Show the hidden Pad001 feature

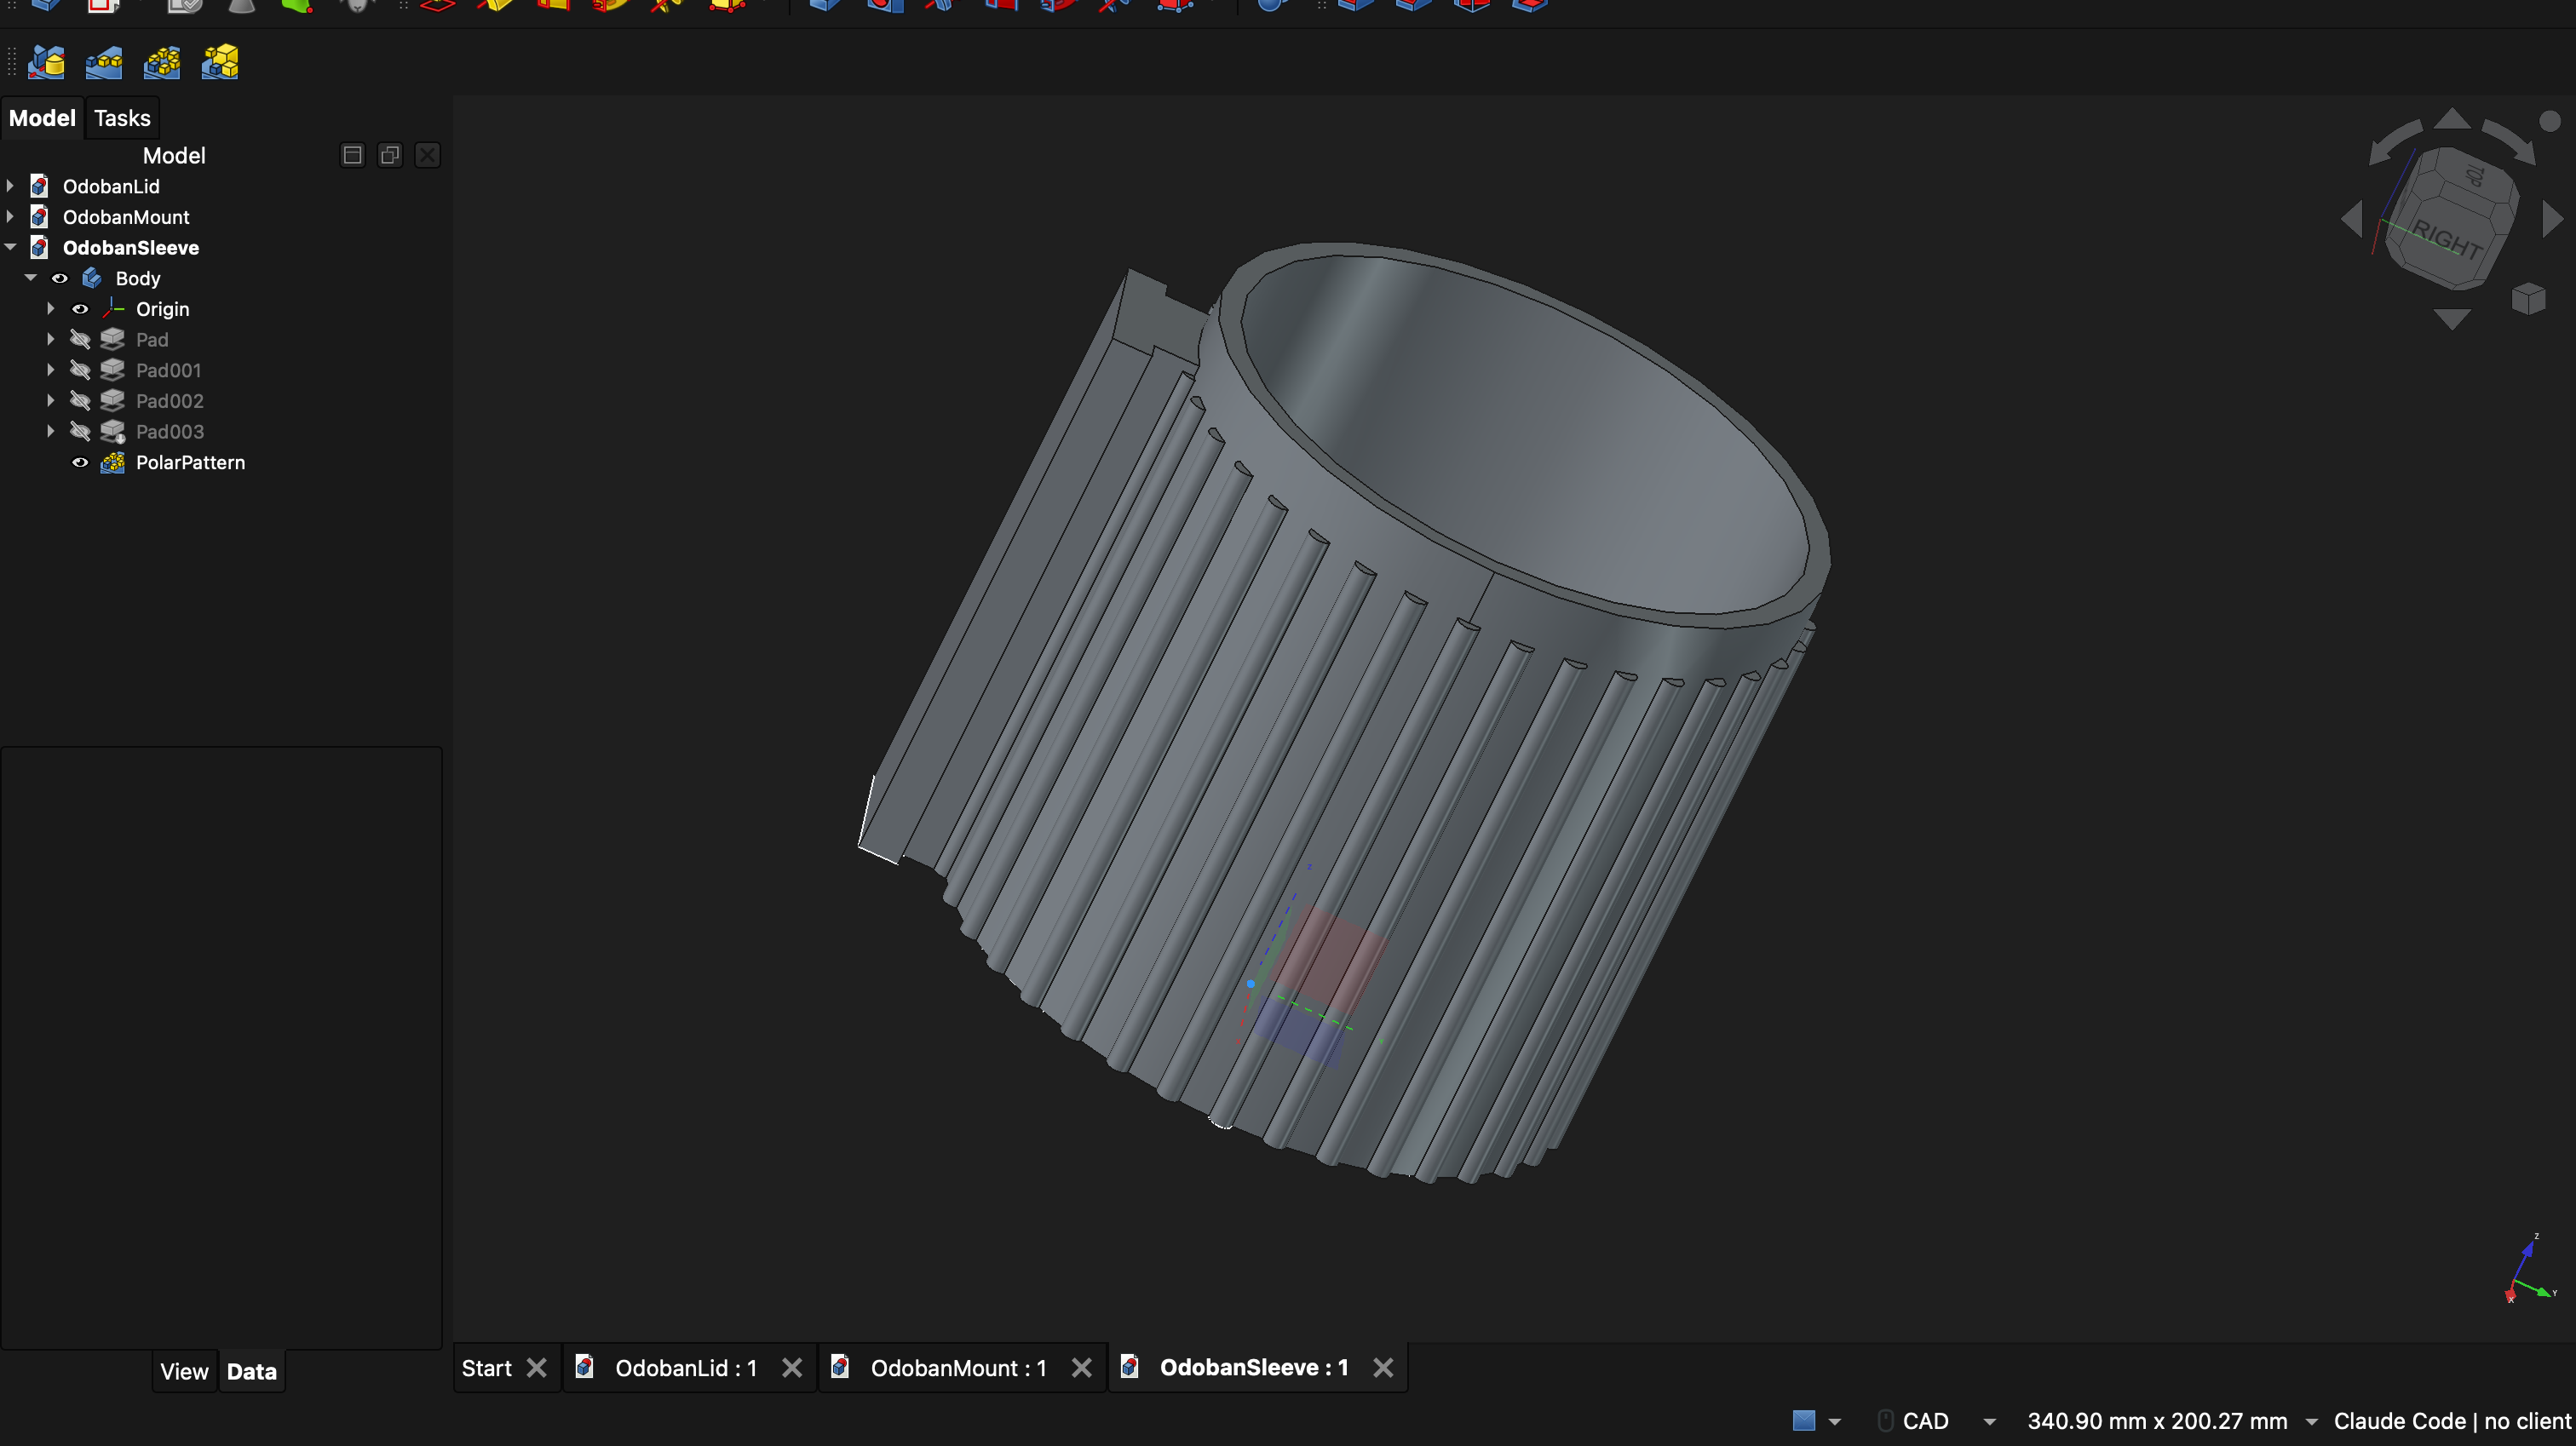(80, 370)
